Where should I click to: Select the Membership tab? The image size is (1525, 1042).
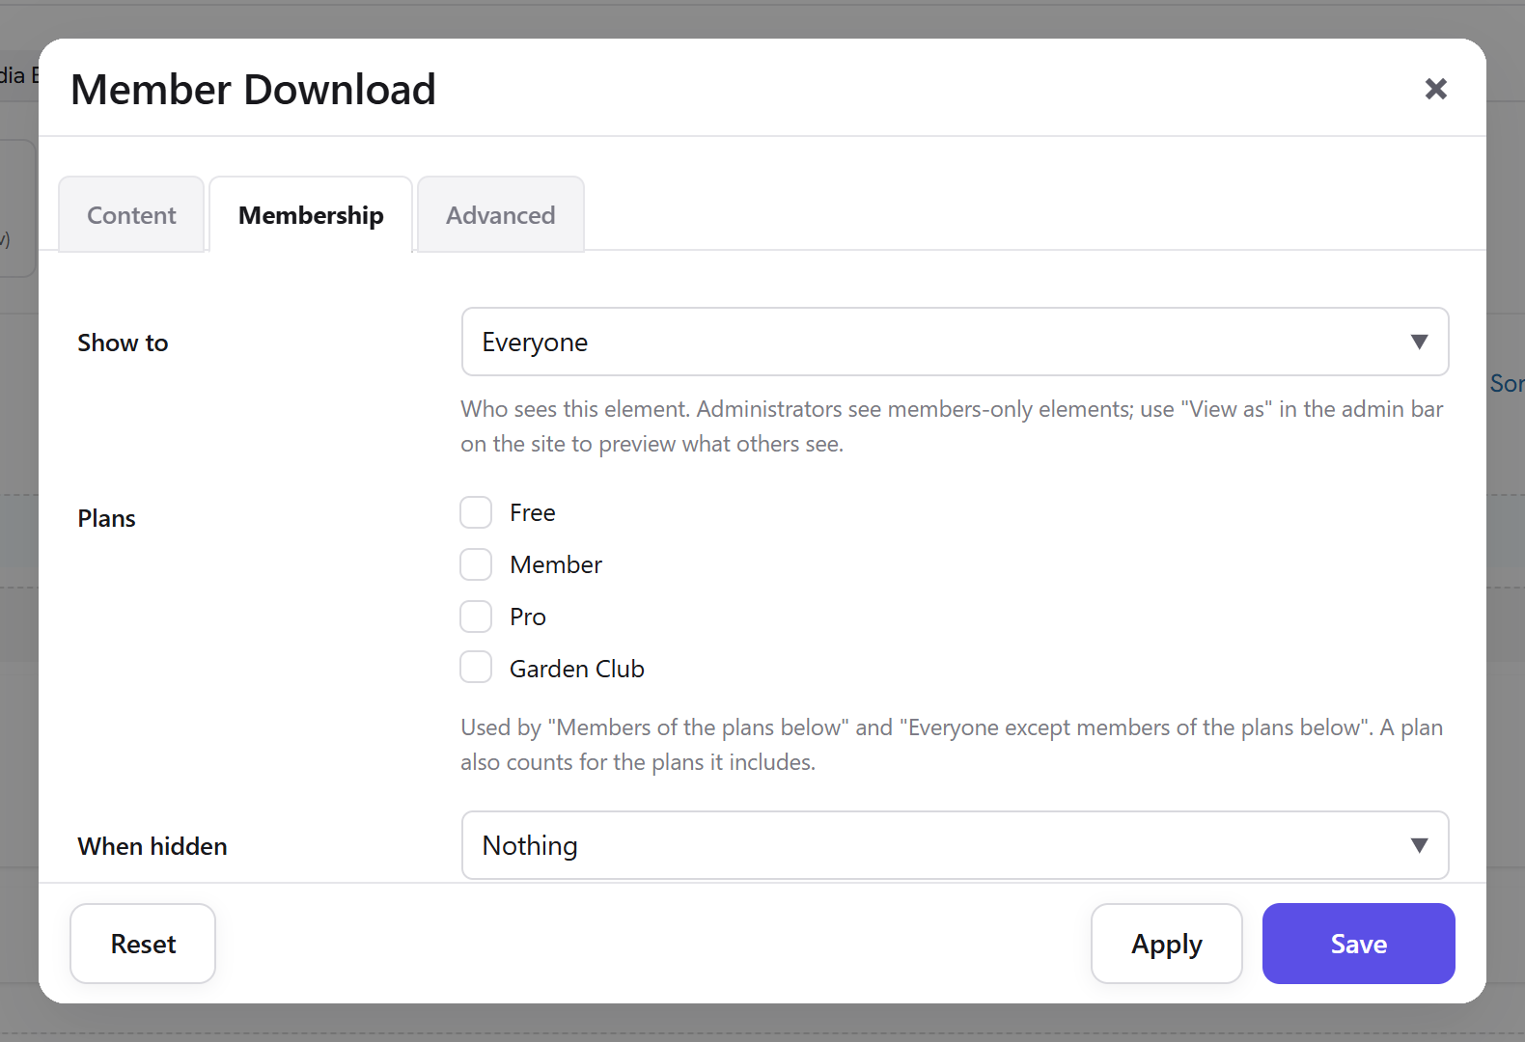(x=311, y=214)
